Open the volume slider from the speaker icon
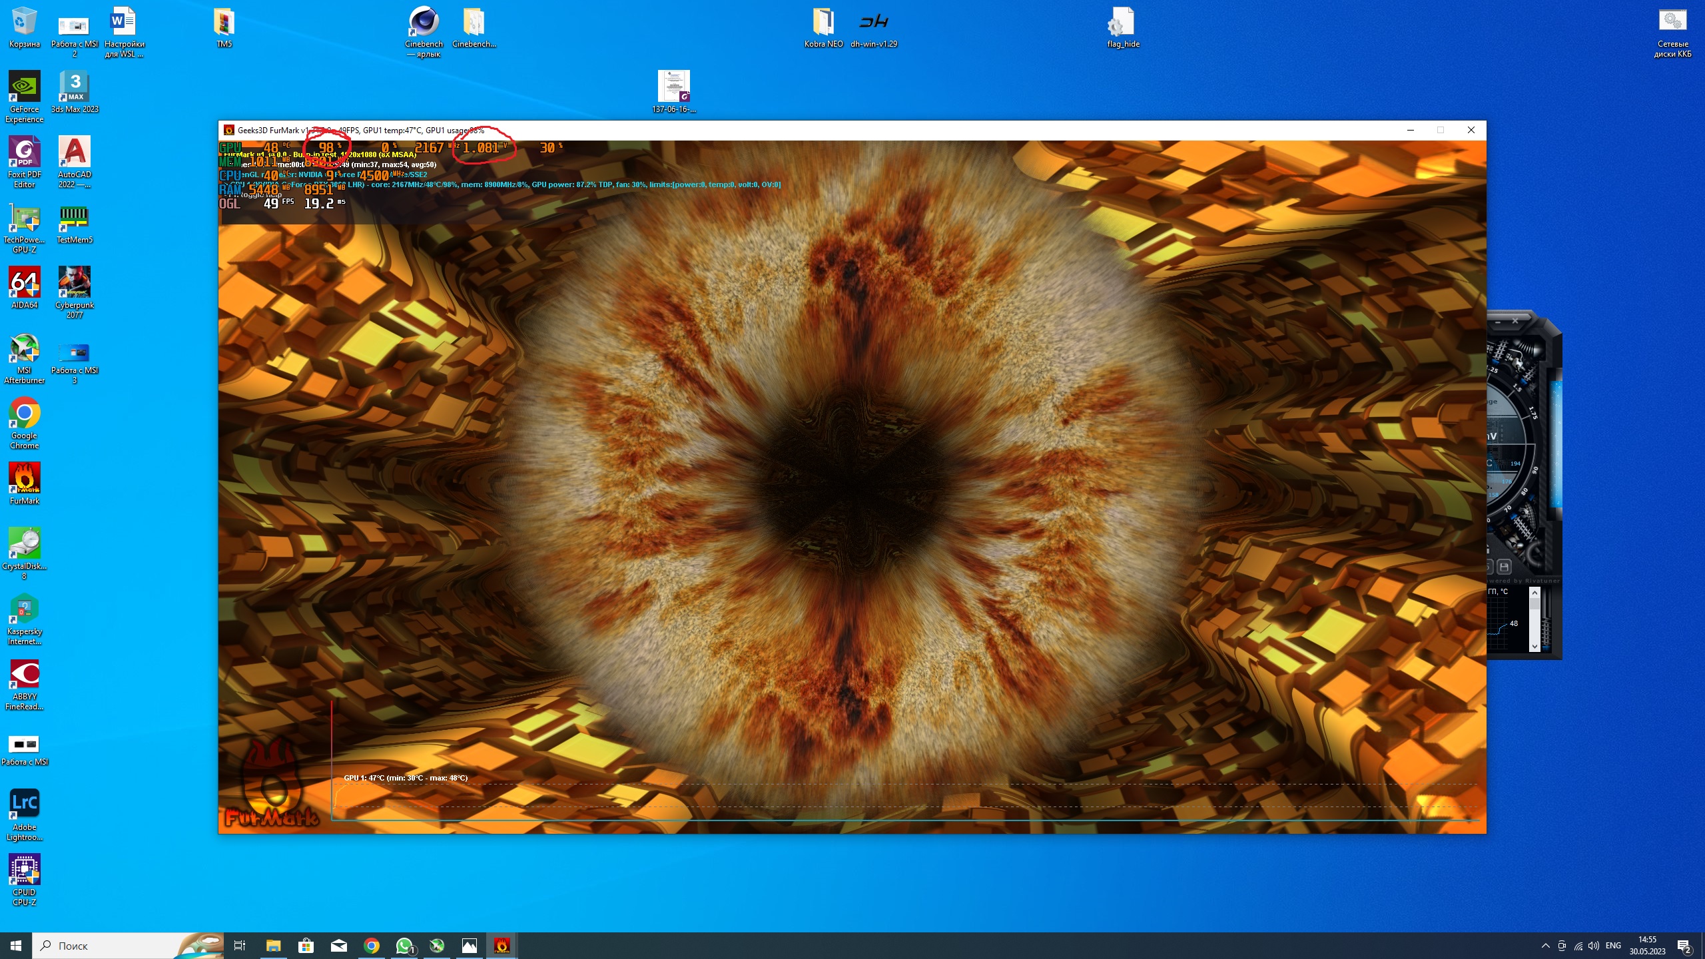1705x959 pixels. 1594,946
